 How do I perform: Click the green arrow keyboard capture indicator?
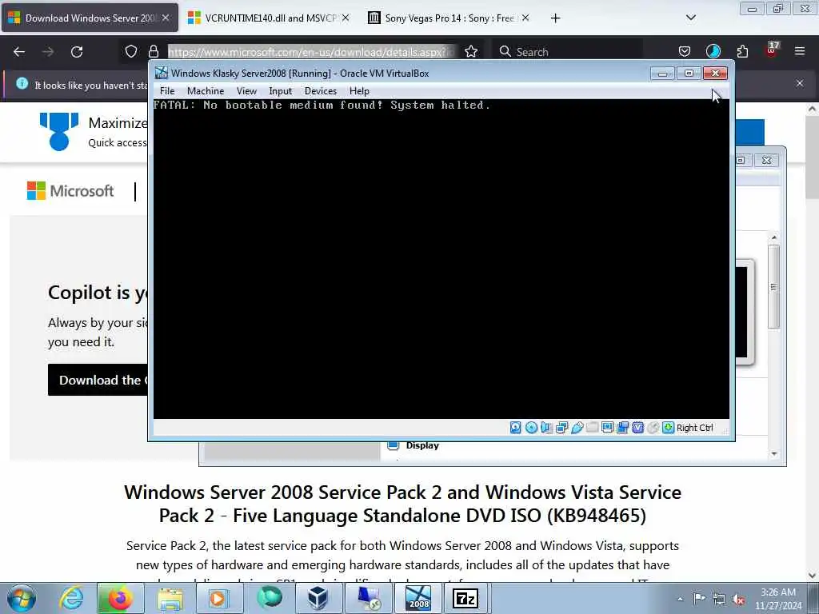pos(668,428)
